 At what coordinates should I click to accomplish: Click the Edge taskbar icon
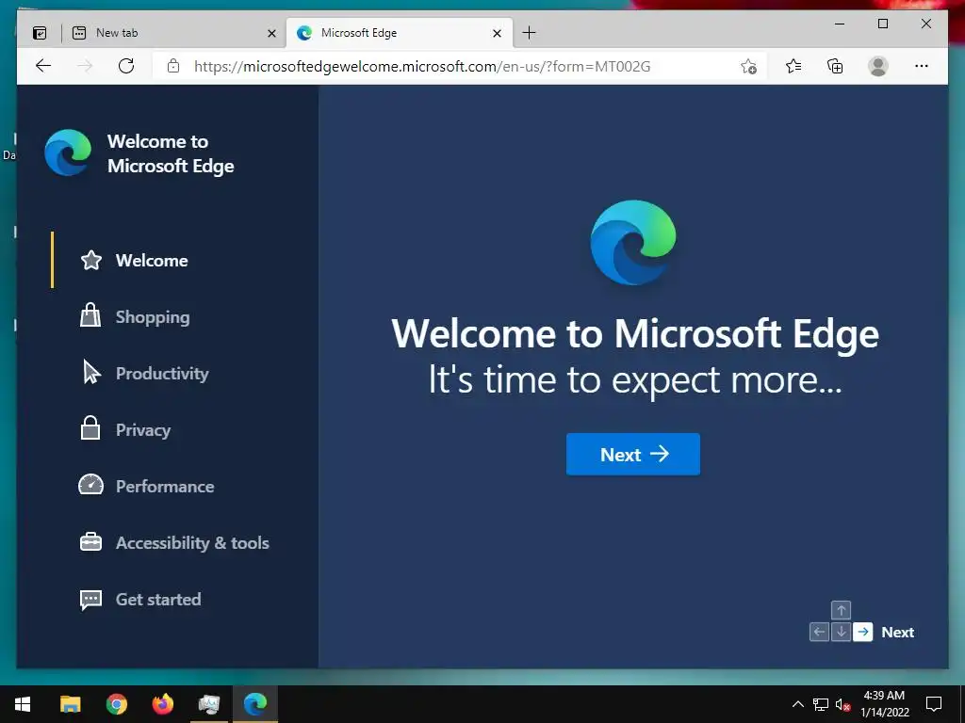tap(254, 704)
